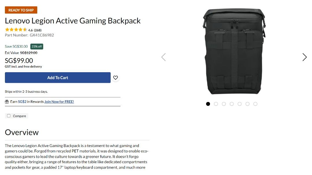Click the Add To Cart button
312x175 pixels.
pyautogui.click(x=57, y=77)
